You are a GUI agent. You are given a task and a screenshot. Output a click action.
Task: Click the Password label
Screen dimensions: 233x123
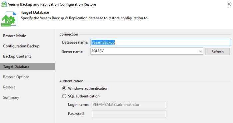76,114
